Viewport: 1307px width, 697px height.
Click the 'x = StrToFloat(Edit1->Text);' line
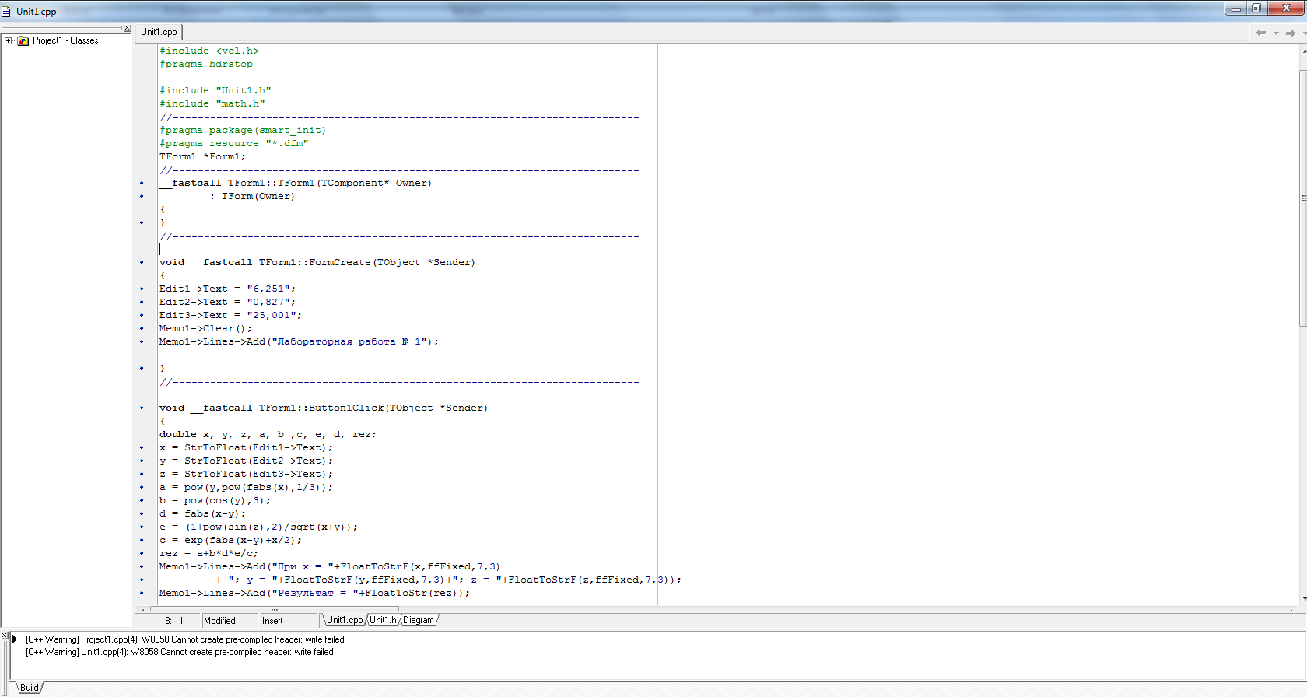point(246,447)
